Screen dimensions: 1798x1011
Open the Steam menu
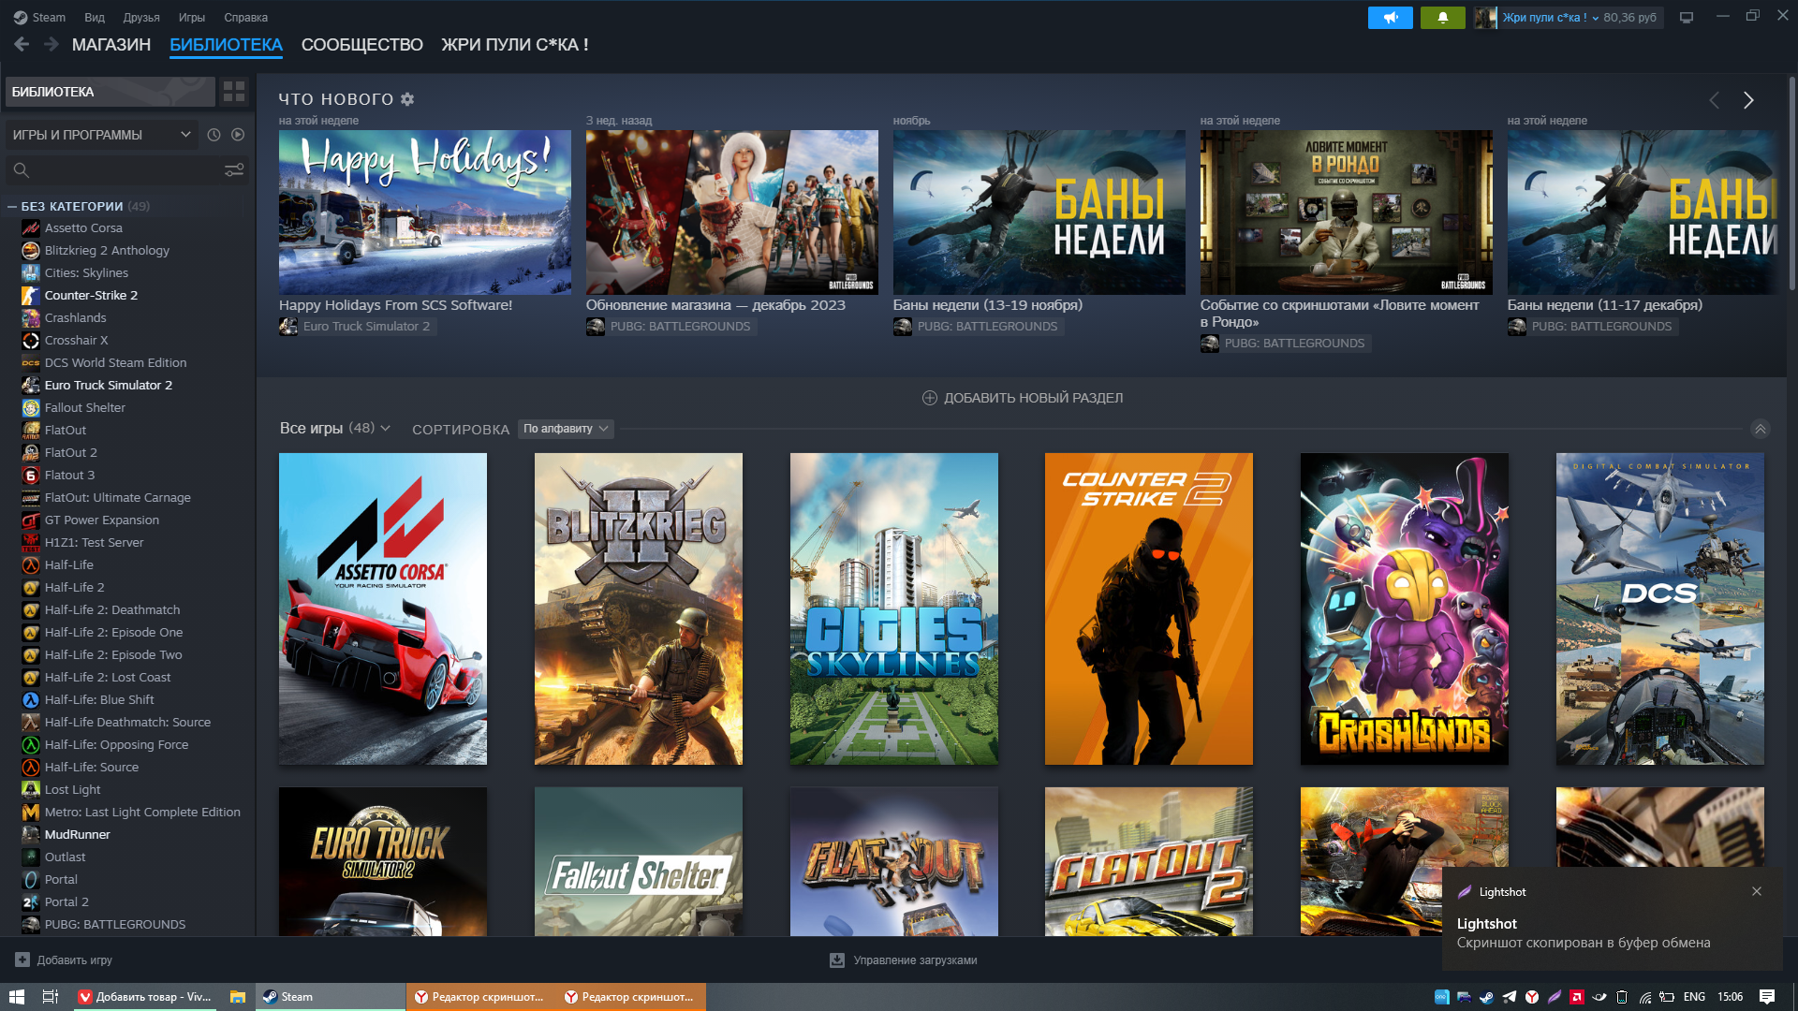[39, 17]
